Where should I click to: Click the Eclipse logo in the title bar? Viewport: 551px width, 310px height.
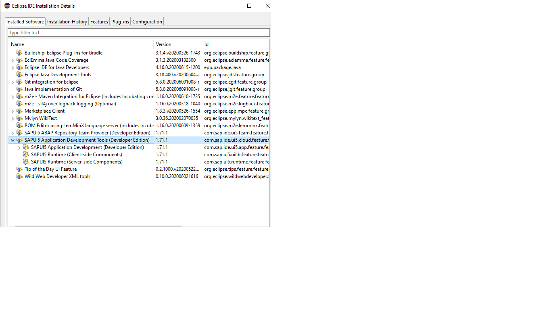pyautogui.click(x=7, y=6)
